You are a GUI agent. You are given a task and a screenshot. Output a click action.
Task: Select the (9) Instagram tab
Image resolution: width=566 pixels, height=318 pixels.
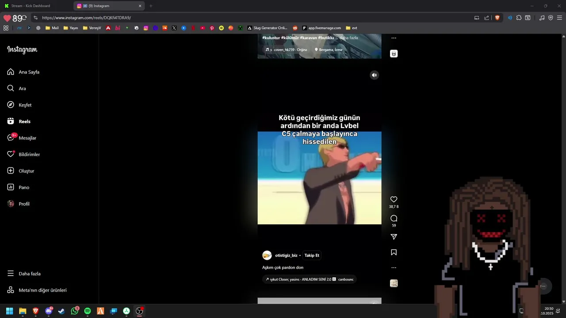tap(109, 6)
